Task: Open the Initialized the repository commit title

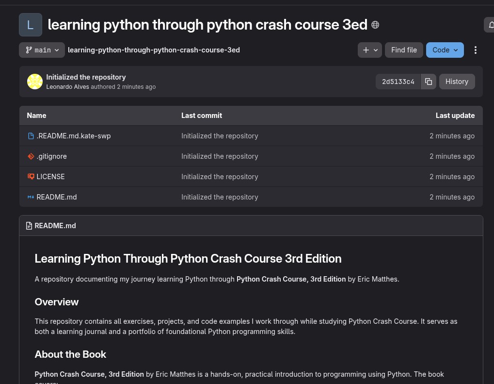Action: 86,77
